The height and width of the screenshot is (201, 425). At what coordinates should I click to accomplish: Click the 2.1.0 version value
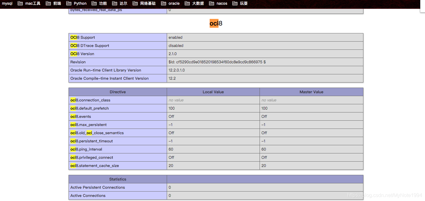(173, 54)
